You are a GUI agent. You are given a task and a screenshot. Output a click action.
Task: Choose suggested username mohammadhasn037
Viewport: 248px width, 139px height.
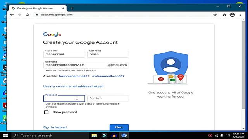pyautogui.click(x=108, y=76)
